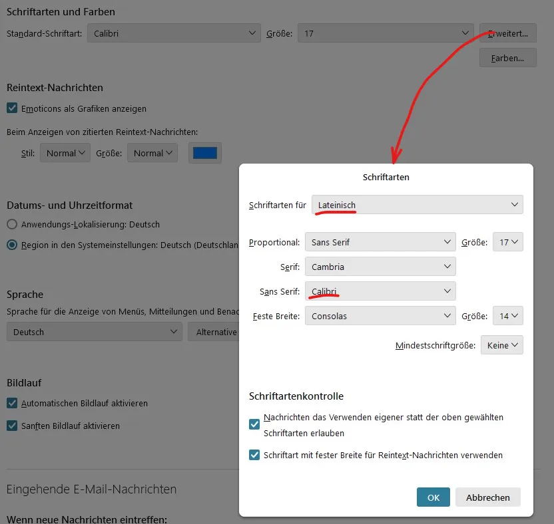Click the blue quoted-text color swatch

(x=205, y=153)
